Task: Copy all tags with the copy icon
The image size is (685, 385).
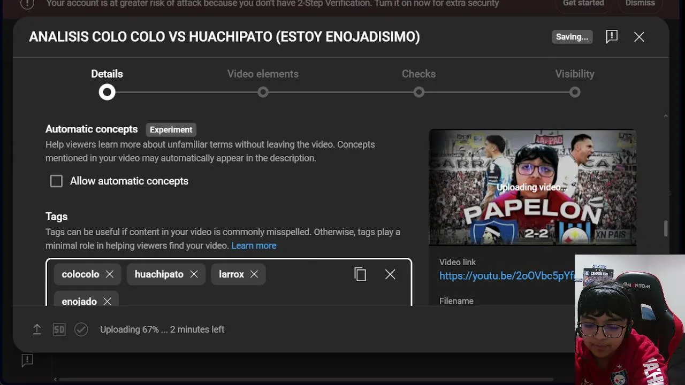Action: pos(360,274)
